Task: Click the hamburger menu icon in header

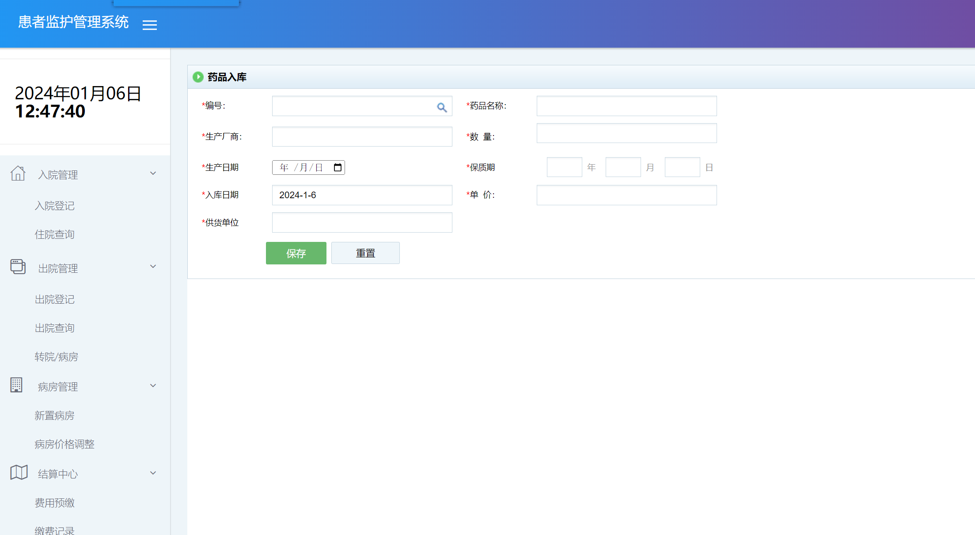Action: tap(150, 25)
